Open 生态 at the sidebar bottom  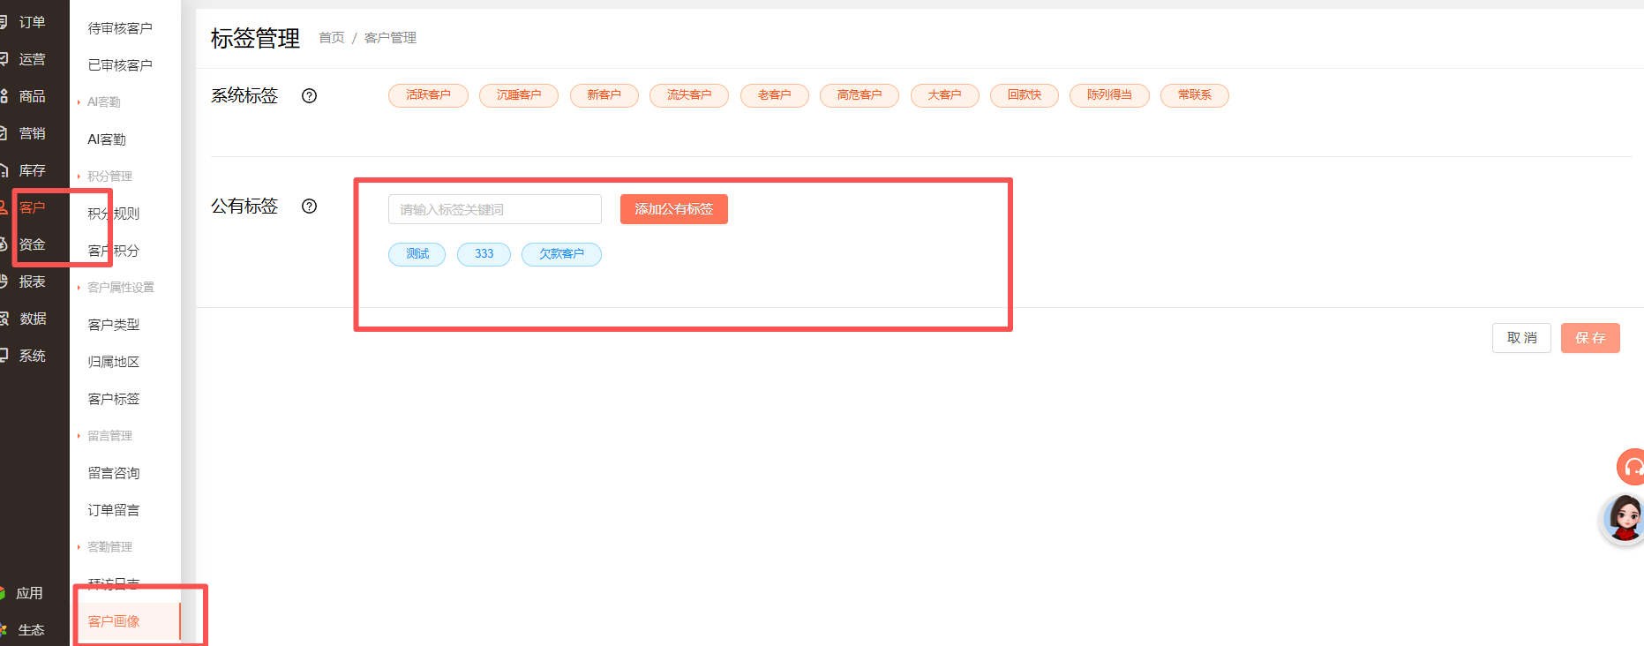tap(30, 630)
